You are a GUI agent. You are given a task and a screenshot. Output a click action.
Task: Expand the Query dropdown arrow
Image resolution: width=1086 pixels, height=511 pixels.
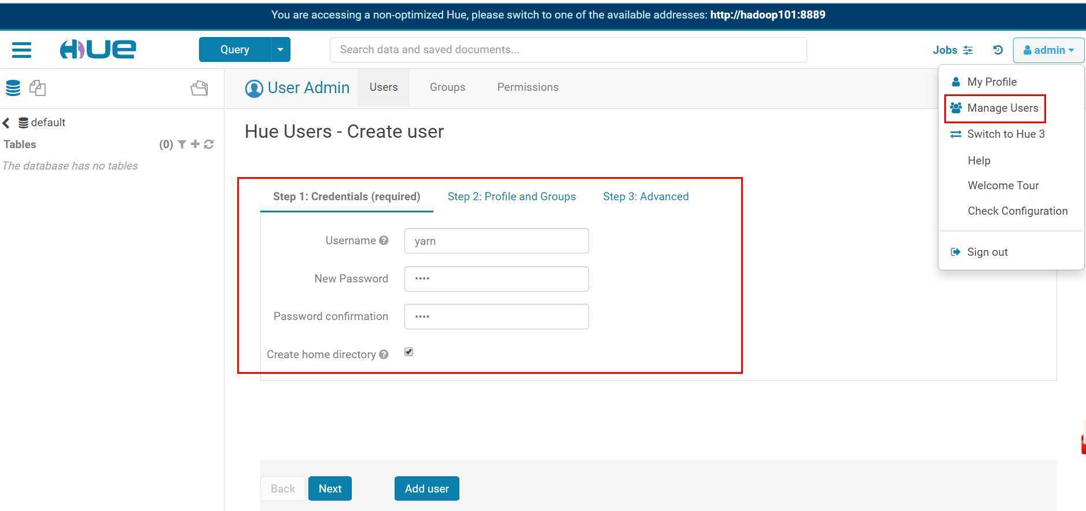click(281, 50)
